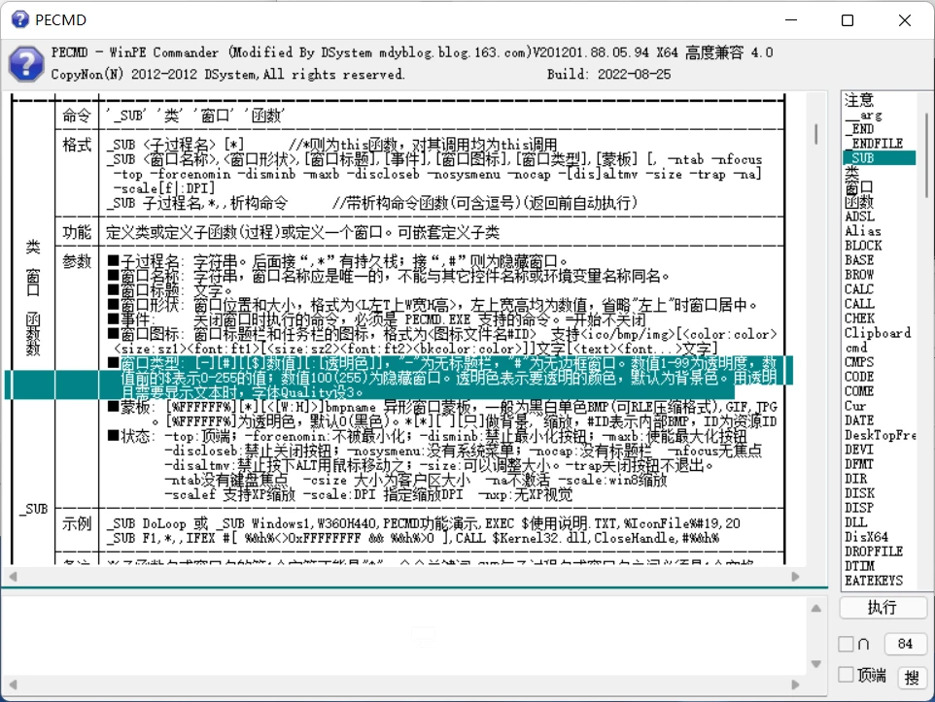The width and height of the screenshot is (935, 702).
Task: Select DATE in the command list
Action: point(859,420)
